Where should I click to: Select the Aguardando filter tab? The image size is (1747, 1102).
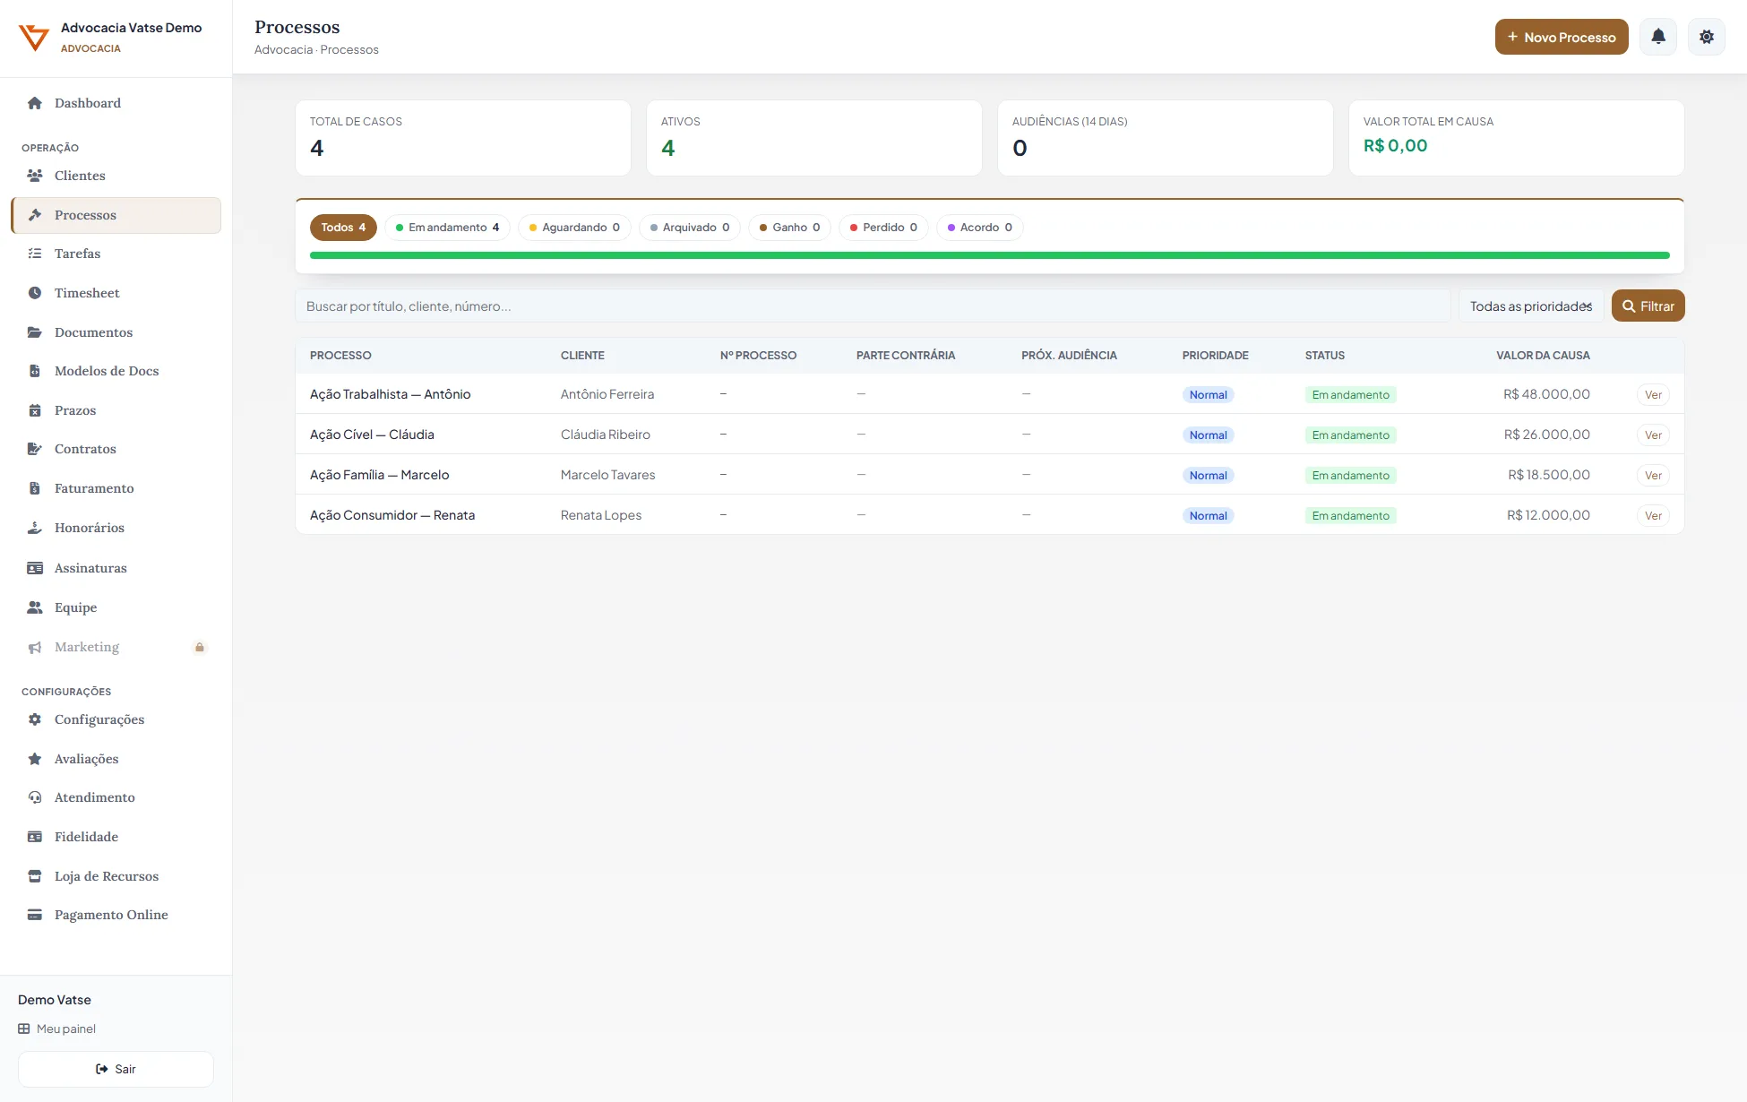pos(574,228)
